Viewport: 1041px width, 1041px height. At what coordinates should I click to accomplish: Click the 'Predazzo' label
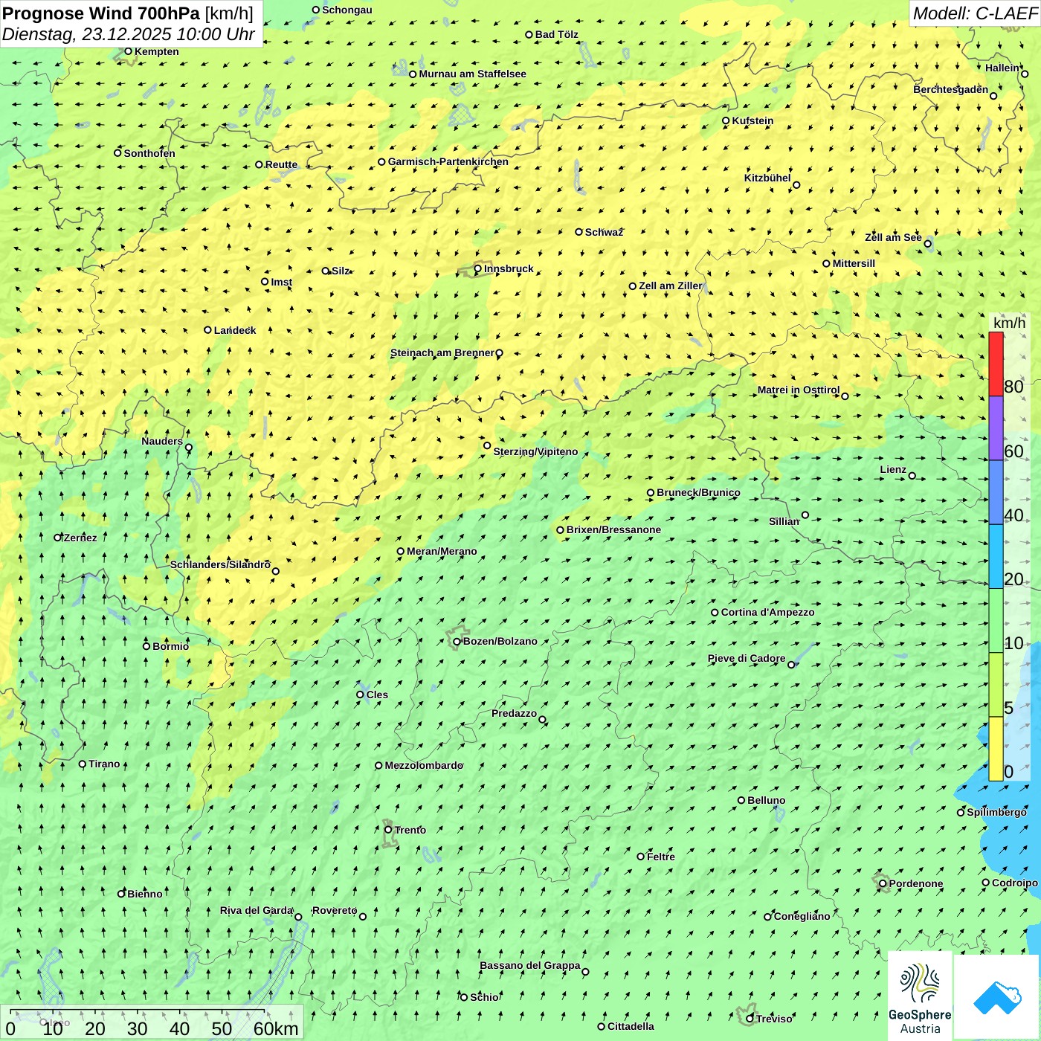(514, 713)
